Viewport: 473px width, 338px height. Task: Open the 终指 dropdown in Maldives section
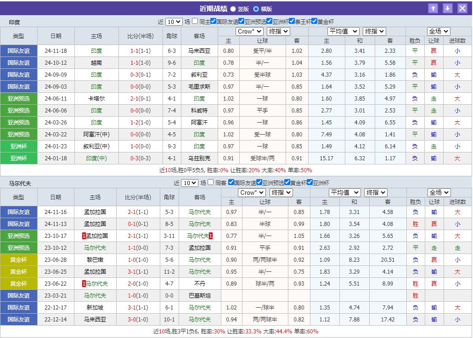pos(376,192)
